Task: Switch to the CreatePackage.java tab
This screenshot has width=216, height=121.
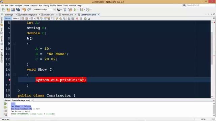Action: click(29, 15)
